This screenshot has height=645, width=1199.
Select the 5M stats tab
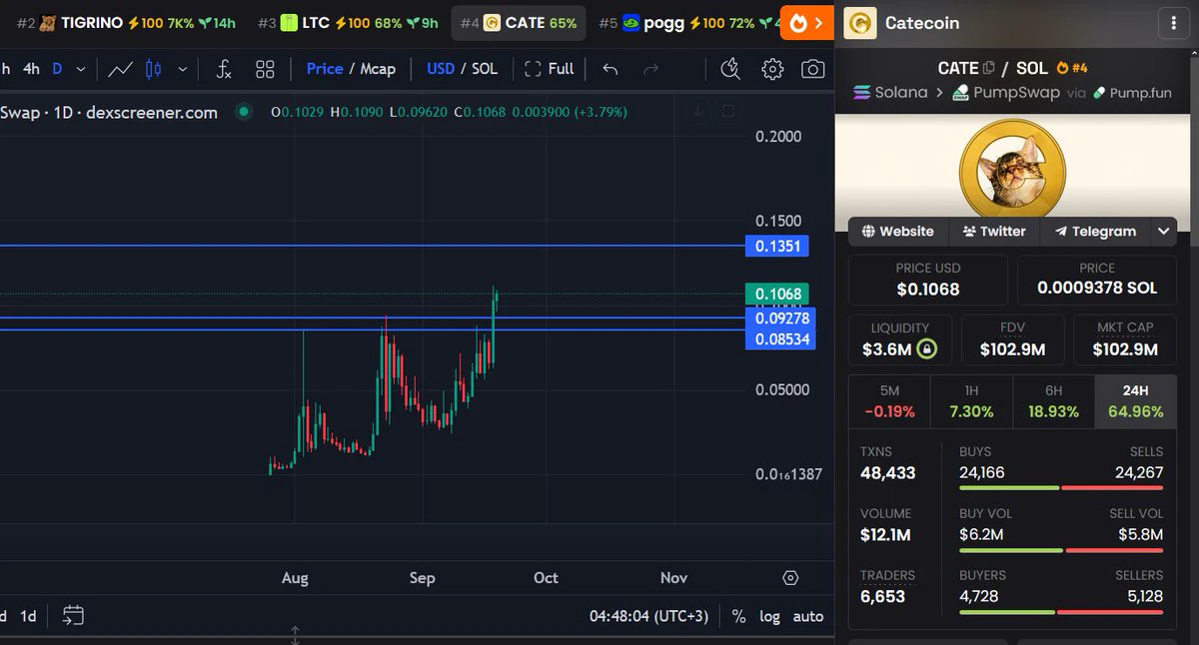pos(889,401)
